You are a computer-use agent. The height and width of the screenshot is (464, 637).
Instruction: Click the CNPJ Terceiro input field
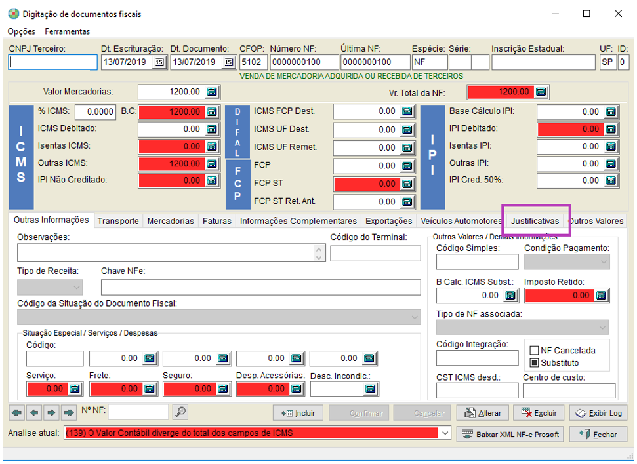click(53, 62)
